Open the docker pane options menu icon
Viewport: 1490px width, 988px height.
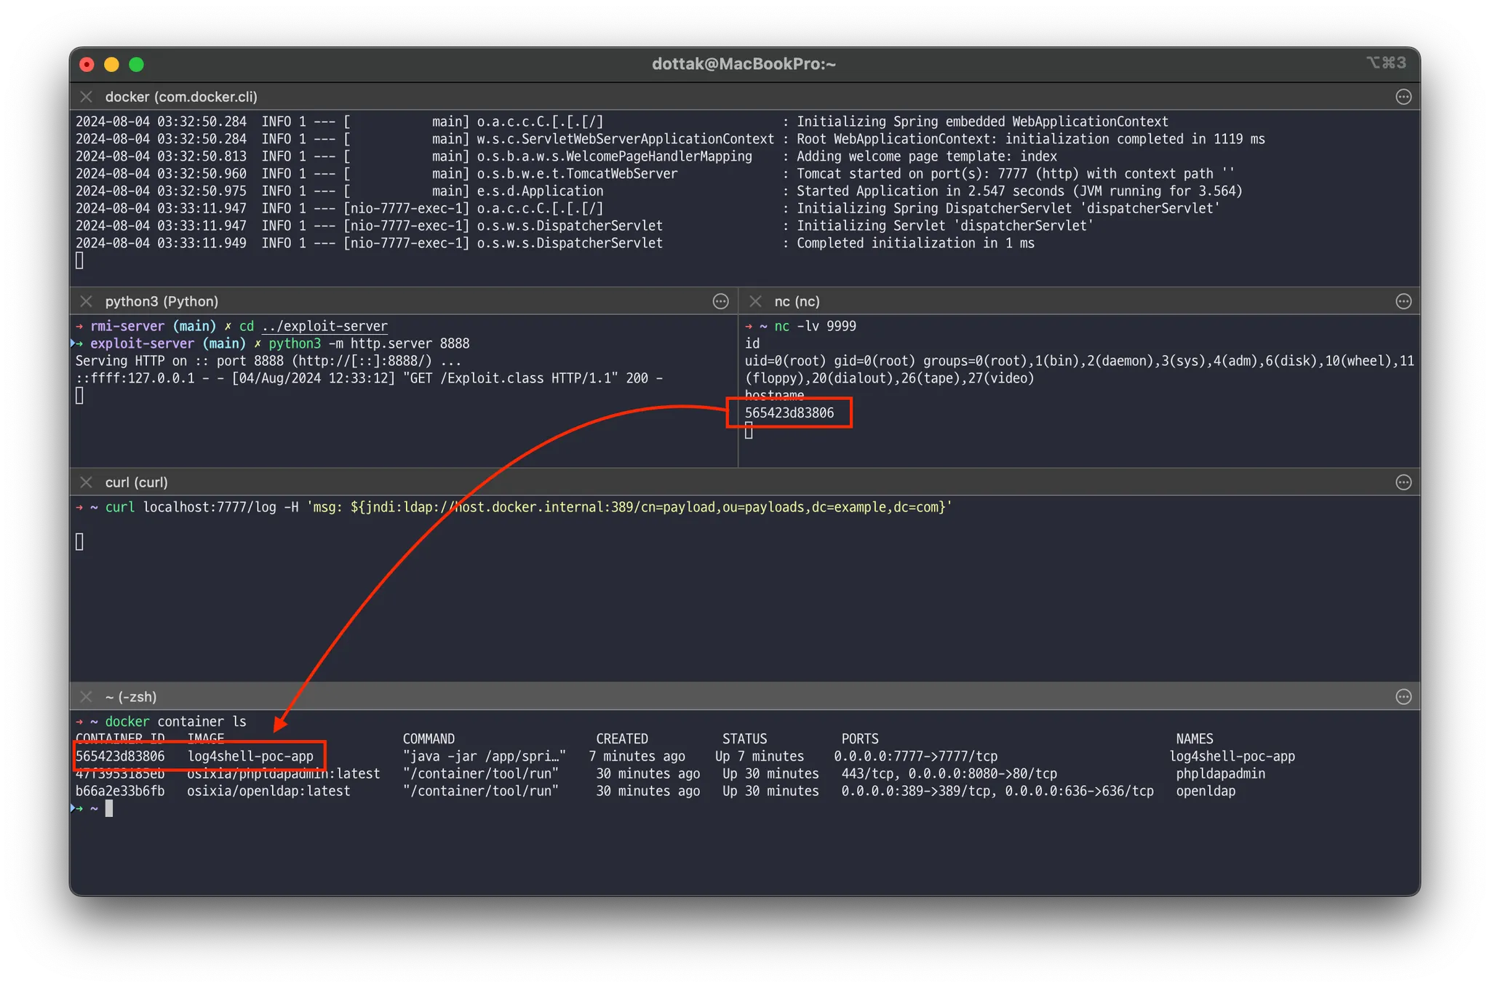tap(1403, 97)
